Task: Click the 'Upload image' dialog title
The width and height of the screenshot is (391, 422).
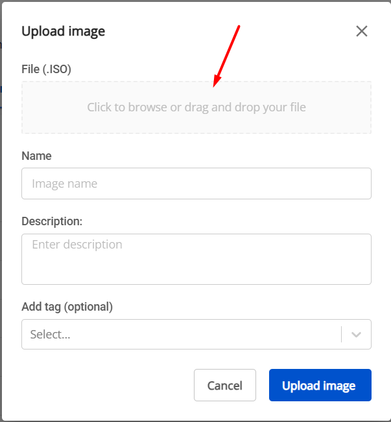Action: tap(64, 31)
